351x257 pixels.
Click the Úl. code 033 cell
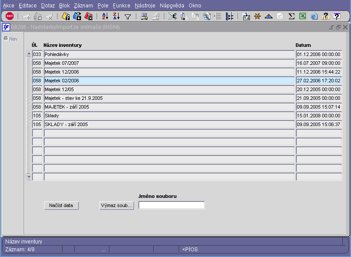(37, 54)
